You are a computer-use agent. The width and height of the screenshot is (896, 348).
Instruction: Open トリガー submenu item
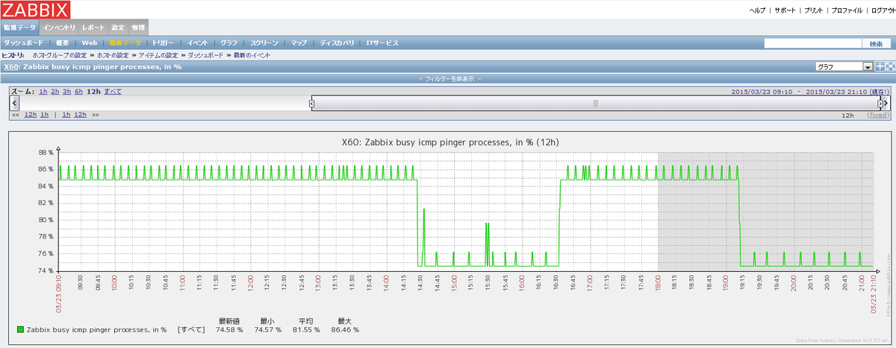[x=163, y=43]
